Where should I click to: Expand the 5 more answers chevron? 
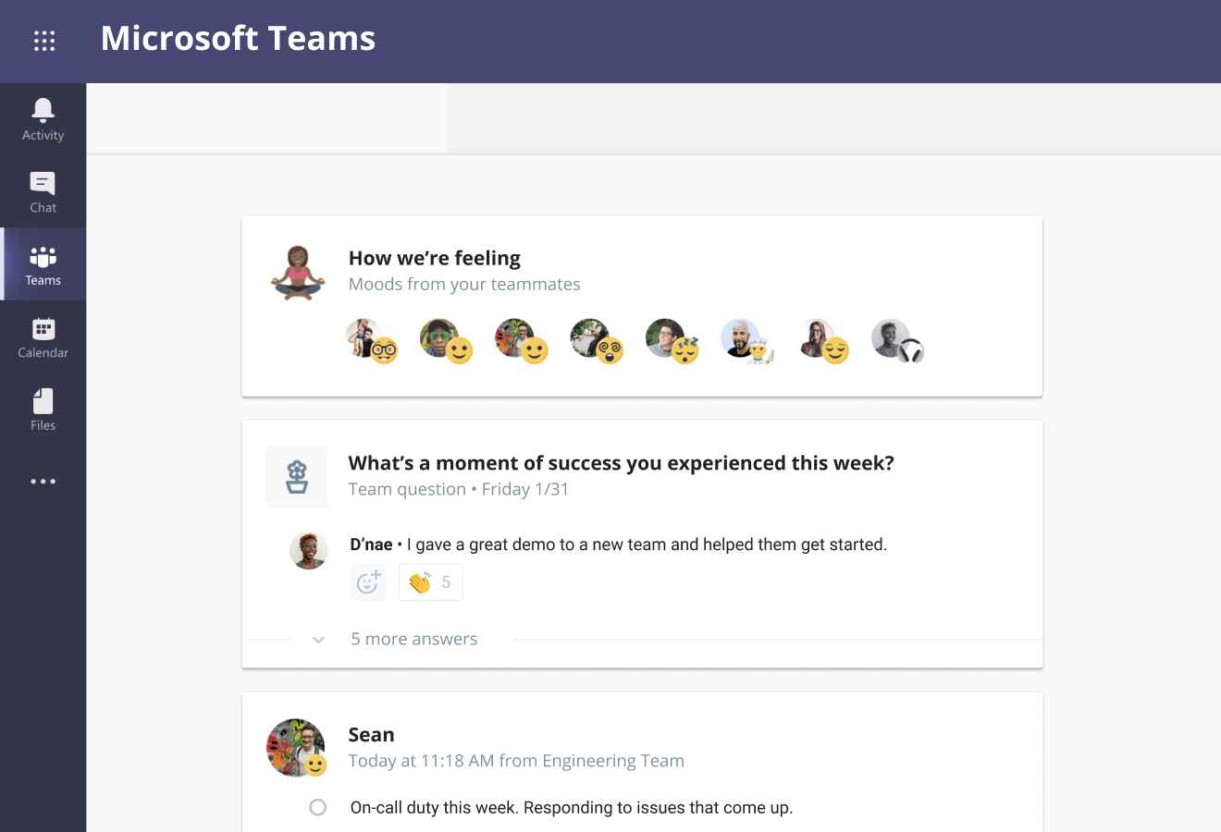click(318, 640)
